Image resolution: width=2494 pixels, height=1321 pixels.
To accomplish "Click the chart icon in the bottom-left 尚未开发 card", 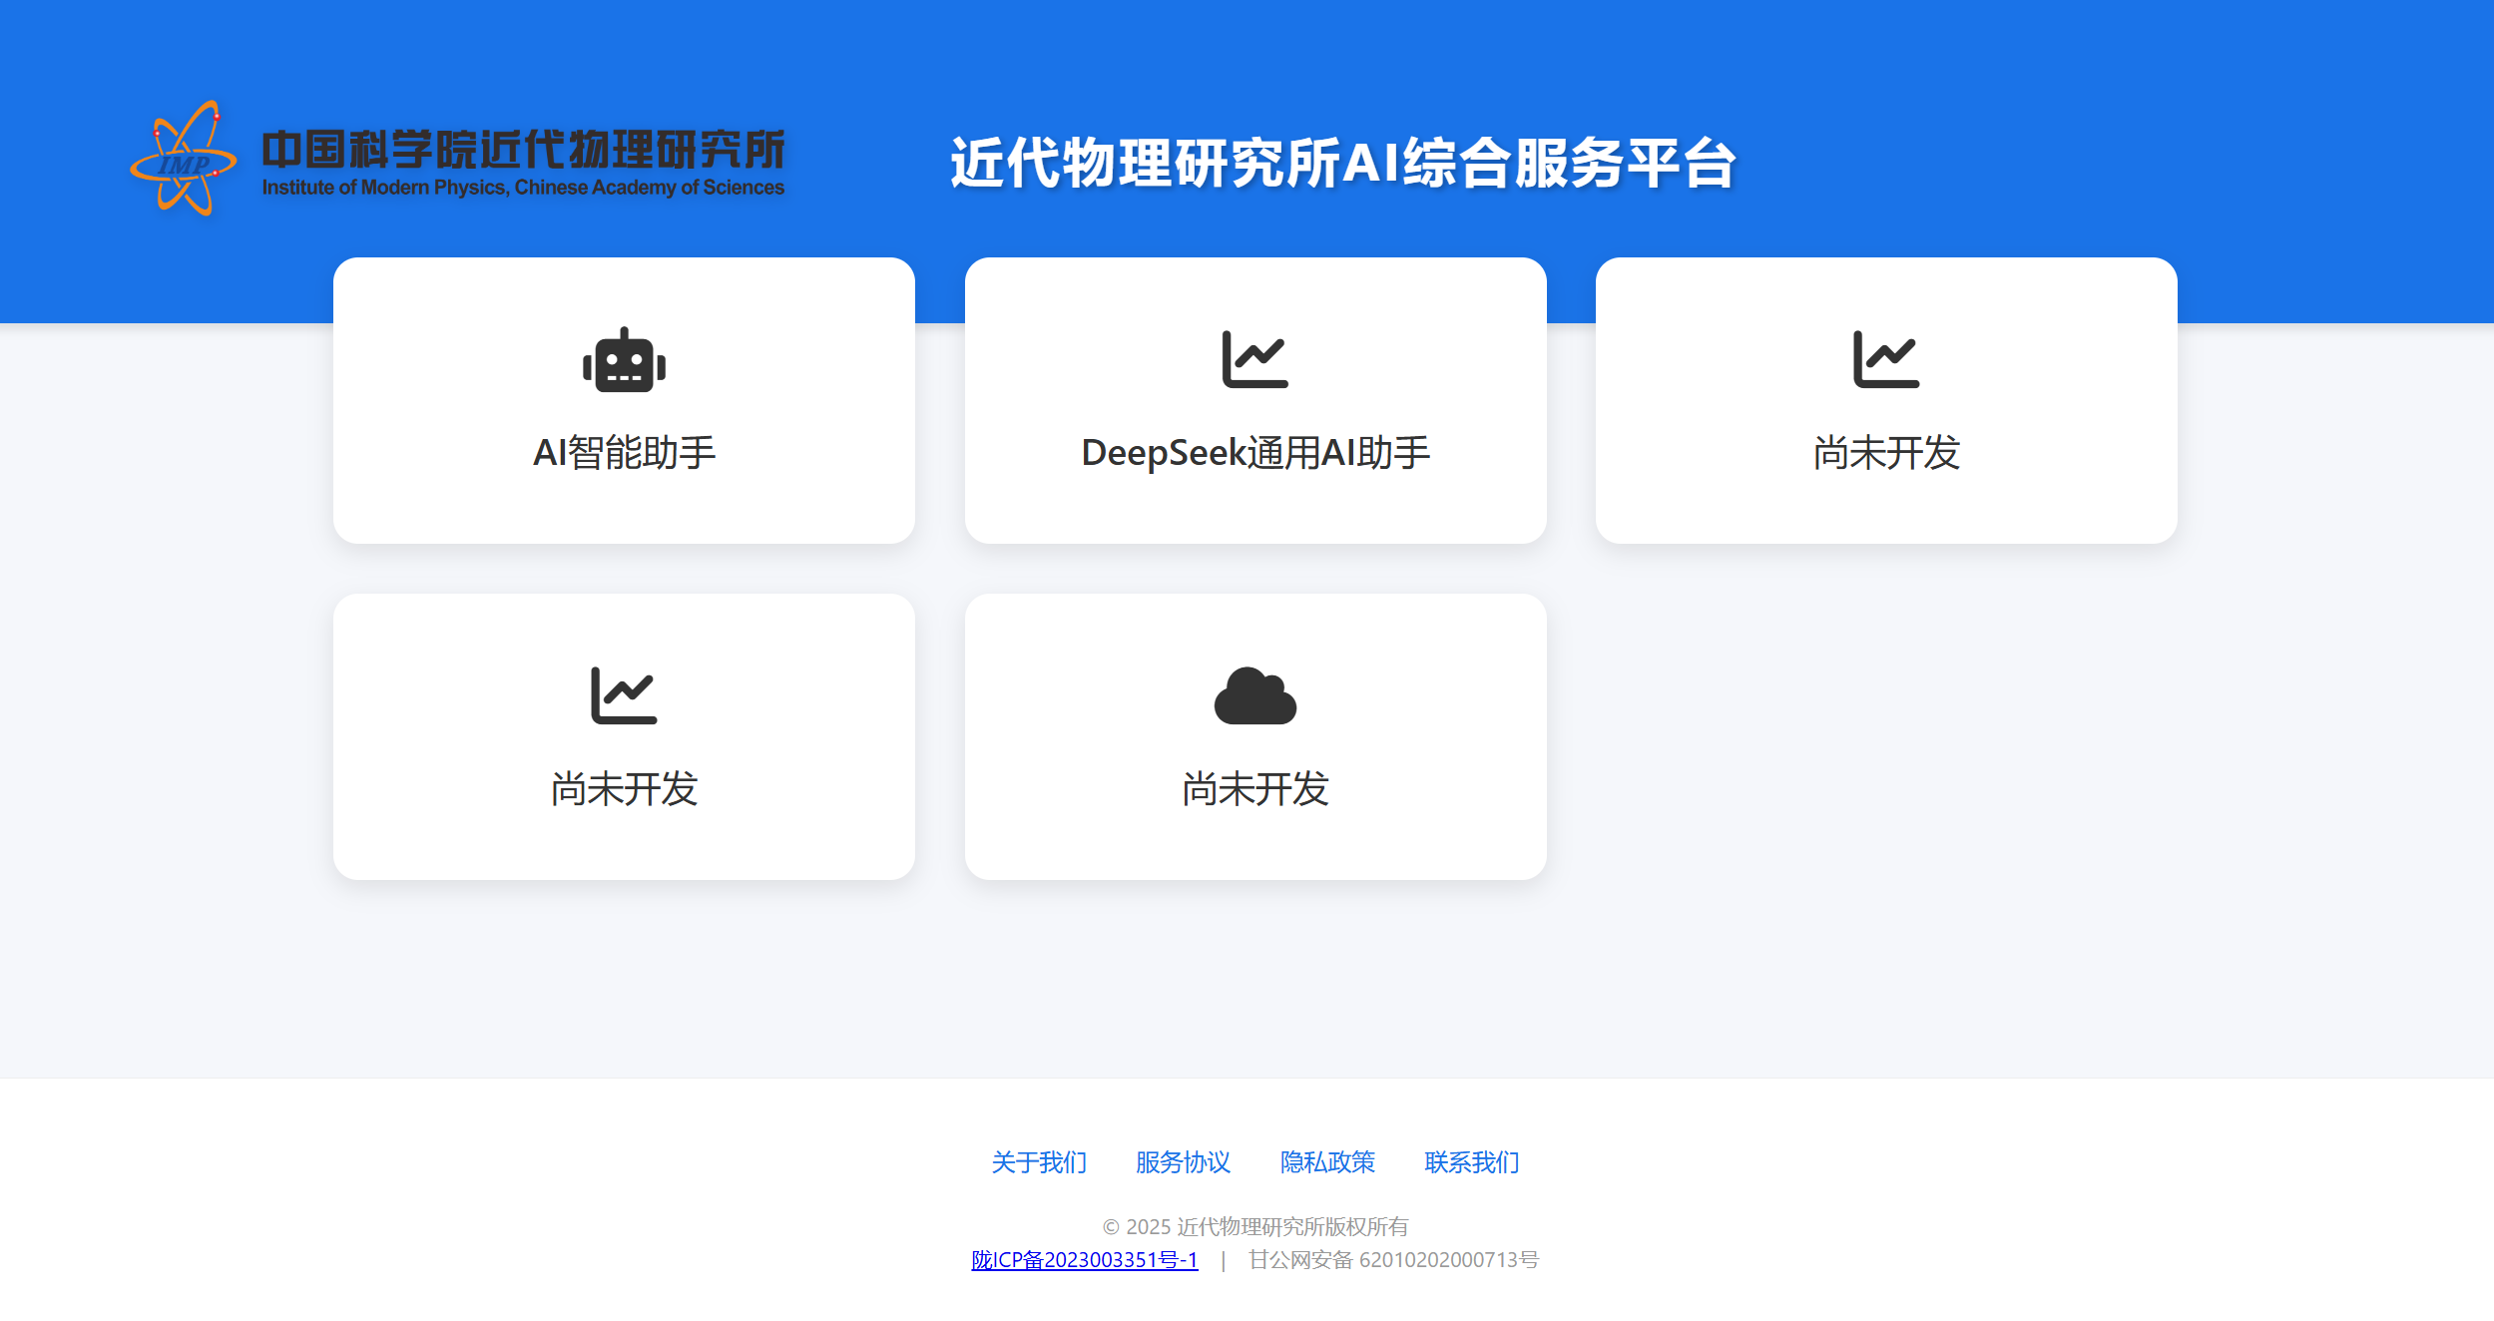I will (624, 695).
